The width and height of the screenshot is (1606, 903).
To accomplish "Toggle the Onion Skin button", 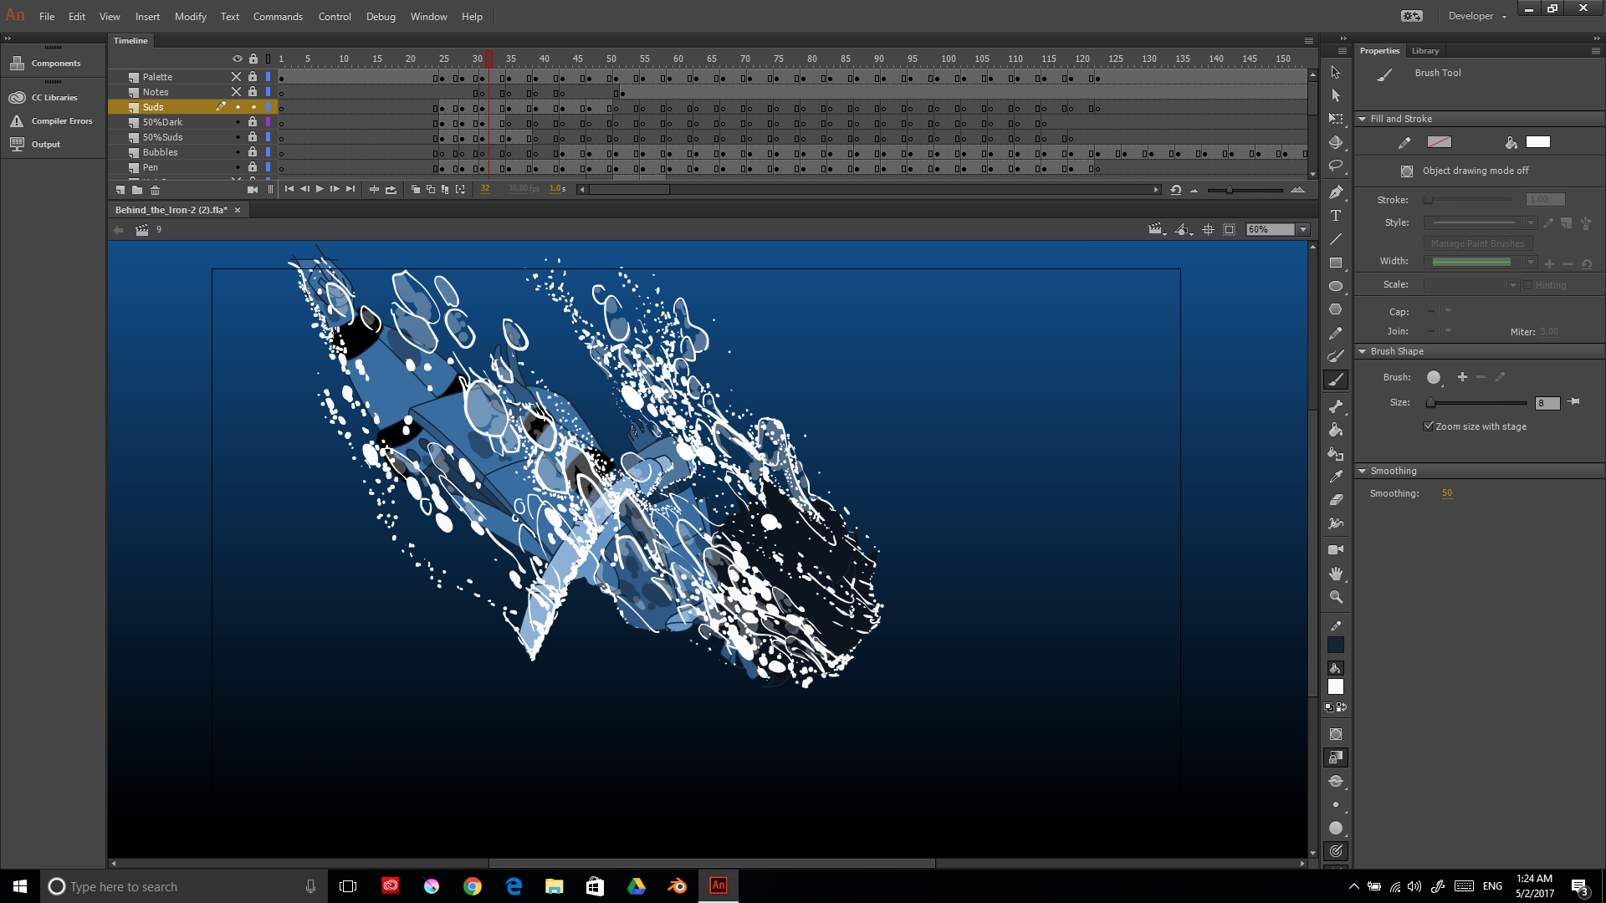I will 416,190.
